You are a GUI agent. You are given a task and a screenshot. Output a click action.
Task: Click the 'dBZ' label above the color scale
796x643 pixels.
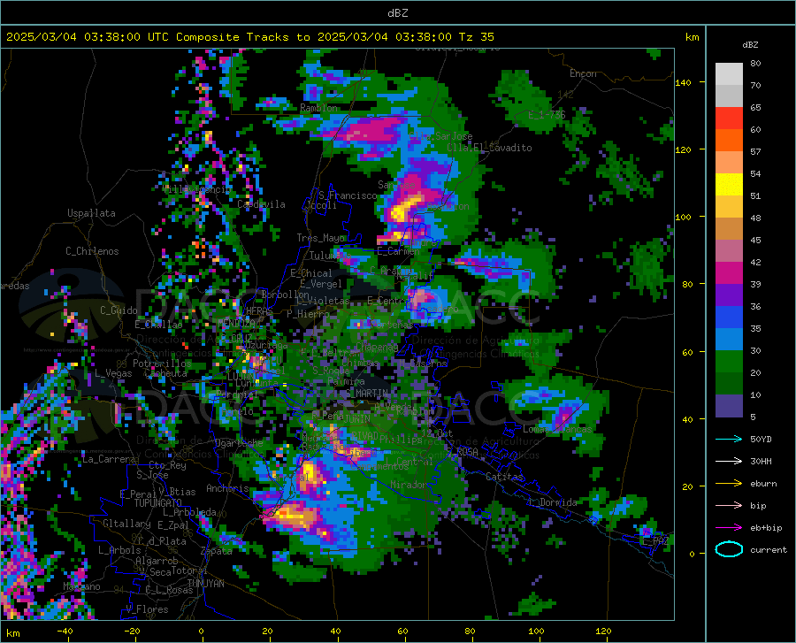[x=750, y=44]
